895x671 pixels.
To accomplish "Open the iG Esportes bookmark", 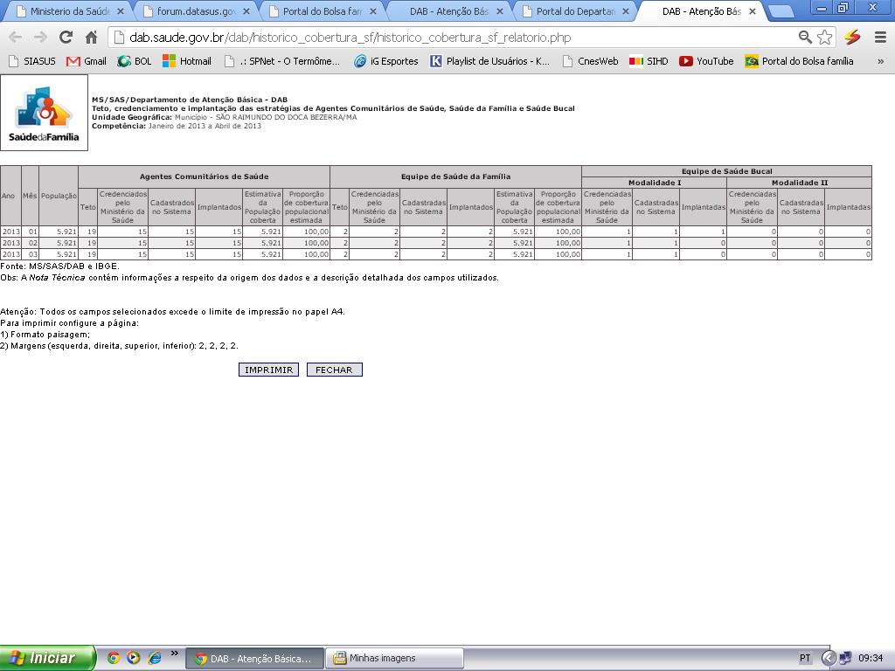I will tap(385, 61).
